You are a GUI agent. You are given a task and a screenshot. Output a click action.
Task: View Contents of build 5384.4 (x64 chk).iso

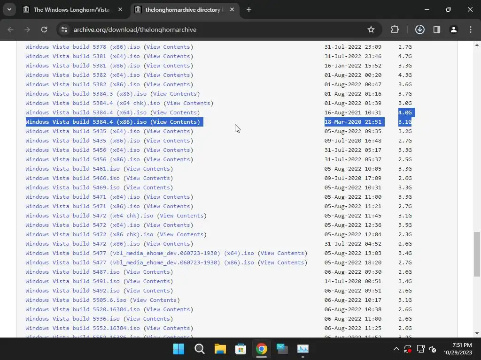[188, 103]
